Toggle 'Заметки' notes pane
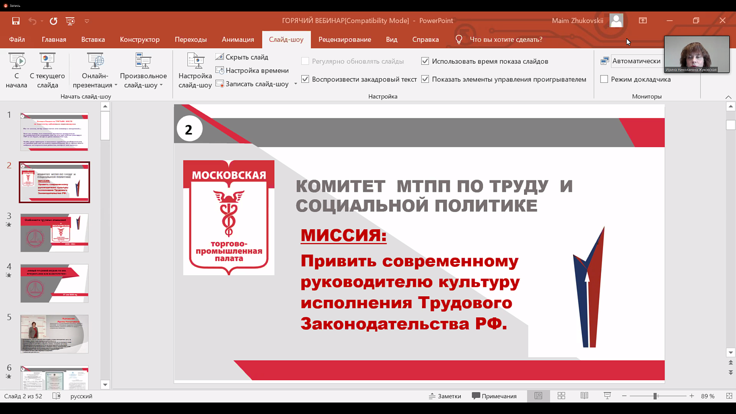This screenshot has height=414, width=736. tap(445, 396)
